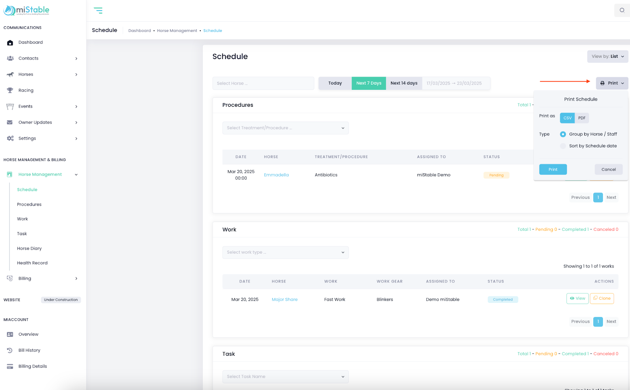The image size is (630, 390).
Task: Click the Owner Updates envelope icon
Action: click(10, 123)
